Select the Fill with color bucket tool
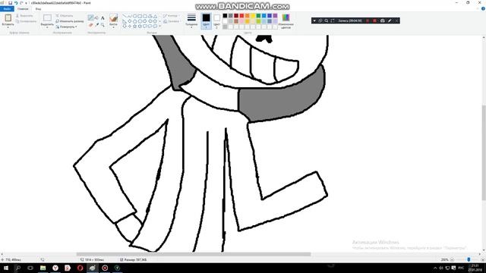This screenshot has width=486, height=273. 96,18
